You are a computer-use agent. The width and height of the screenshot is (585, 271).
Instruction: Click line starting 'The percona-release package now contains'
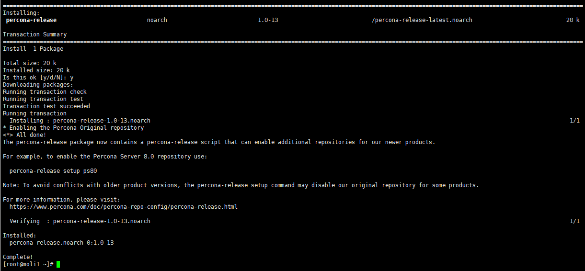tap(219, 142)
